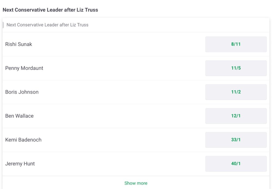Viewport: 272px width, 189px height.
Task: Expand the list with Show more
Action: pos(136,183)
